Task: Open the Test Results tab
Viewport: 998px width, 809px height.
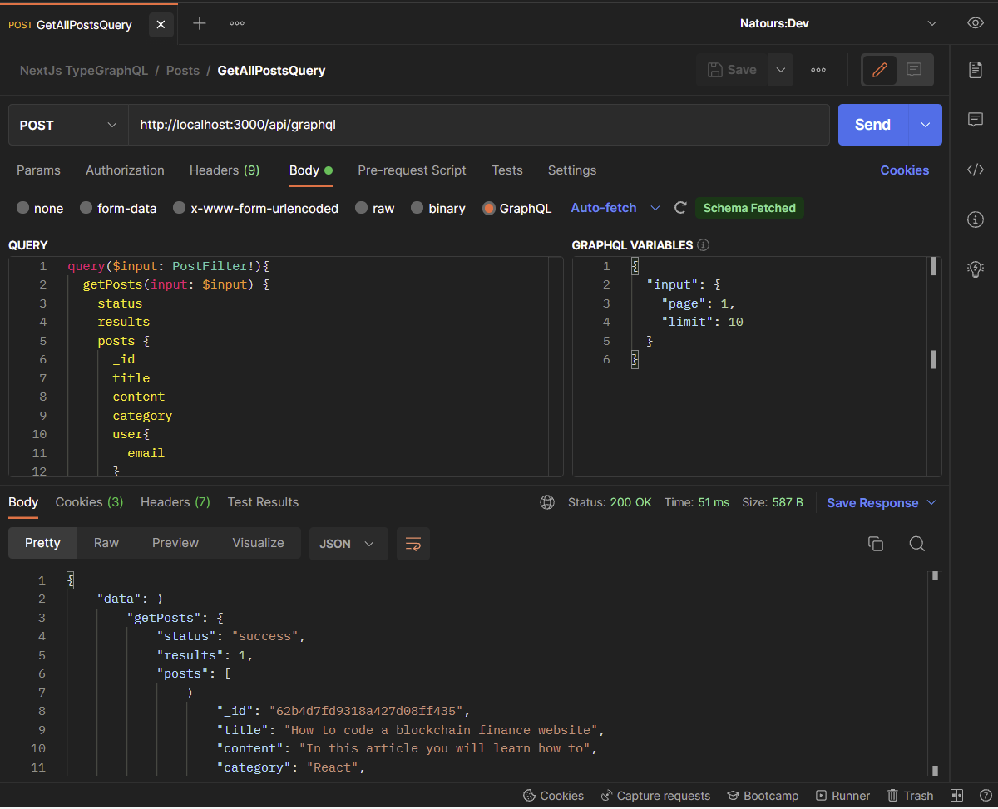Action: point(263,501)
